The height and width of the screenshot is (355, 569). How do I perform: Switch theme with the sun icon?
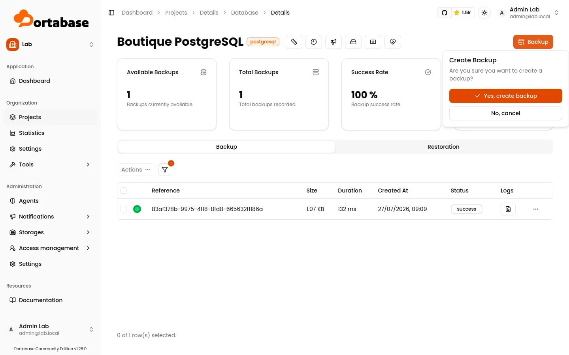point(484,13)
